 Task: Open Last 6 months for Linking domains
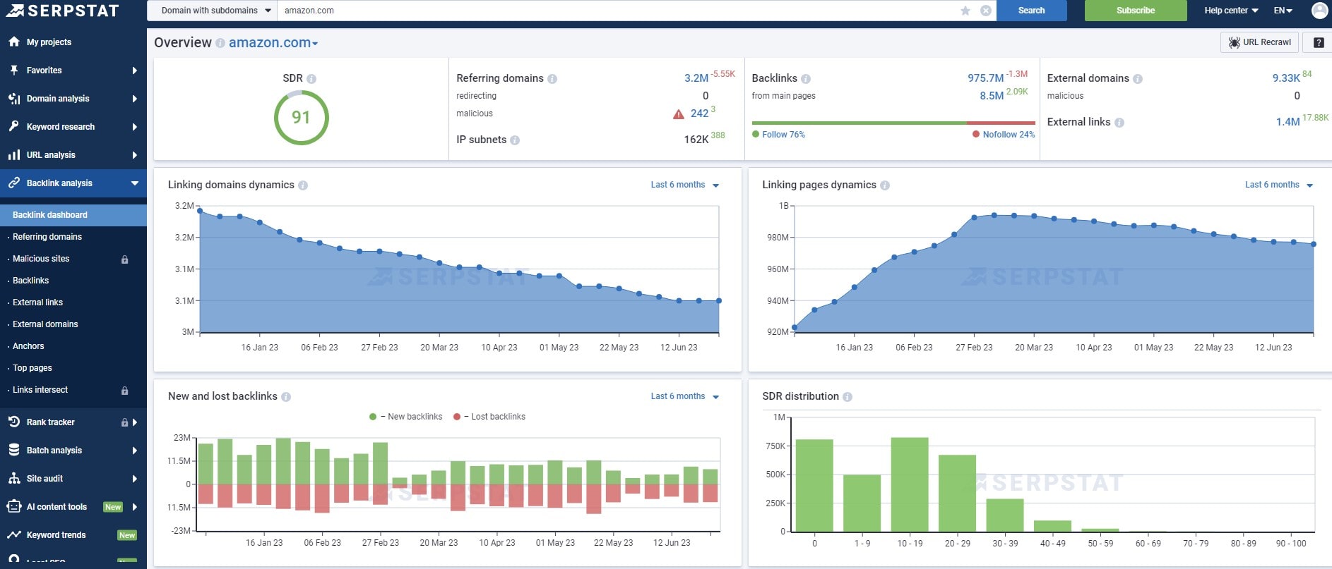684,185
